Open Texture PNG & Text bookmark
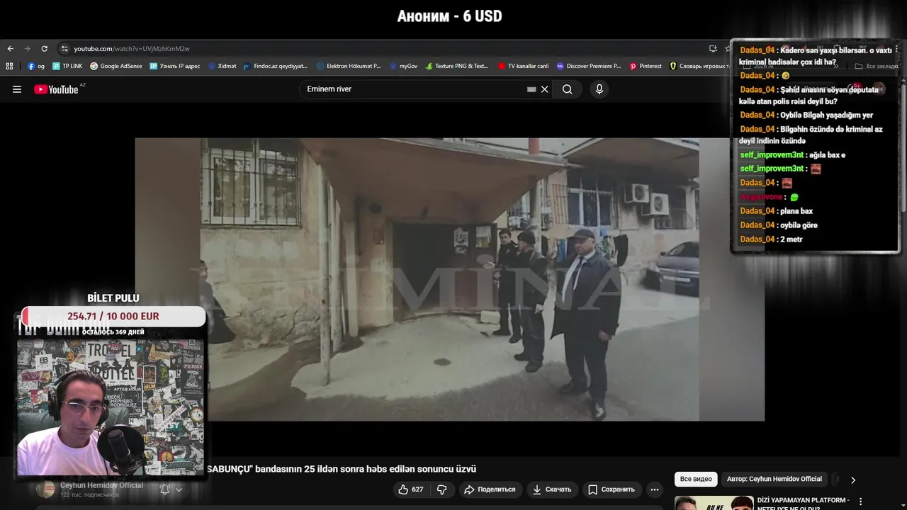Image resolution: width=907 pixels, height=510 pixels. click(x=457, y=66)
